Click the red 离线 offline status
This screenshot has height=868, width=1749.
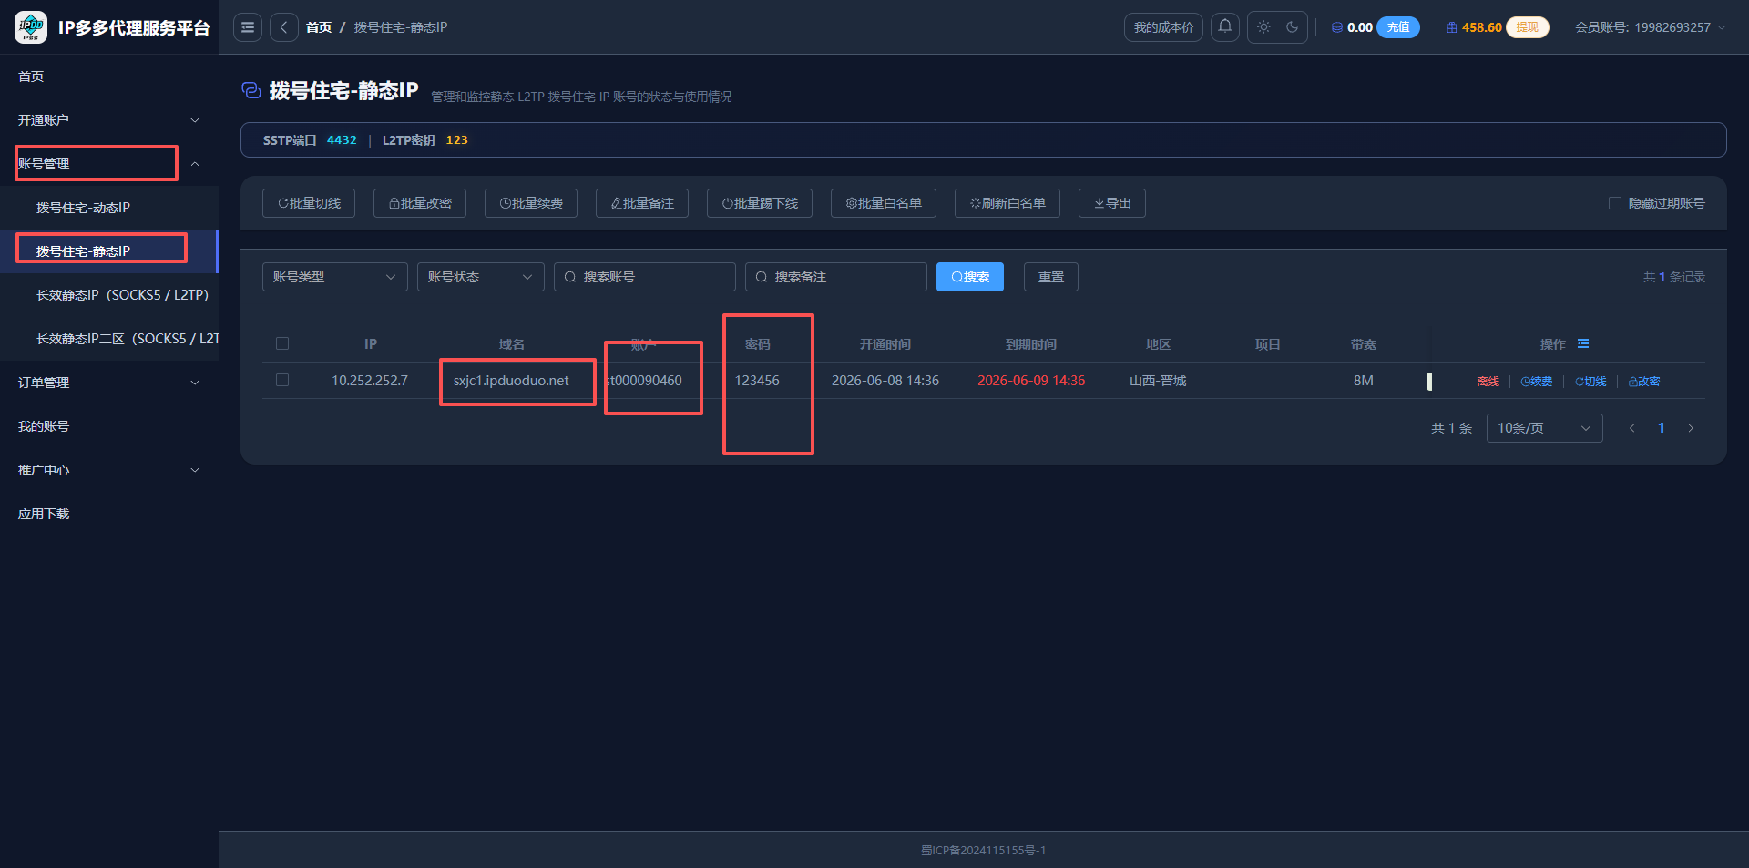tap(1488, 382)
